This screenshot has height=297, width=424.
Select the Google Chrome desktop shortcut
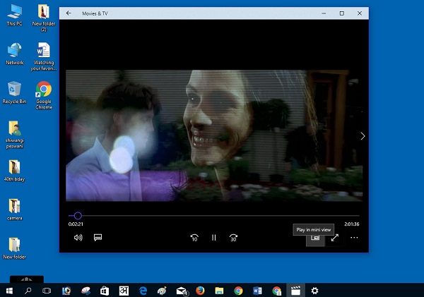[44, 95]
